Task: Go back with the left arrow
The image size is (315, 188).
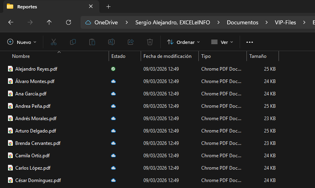Action: pos(11,22)
